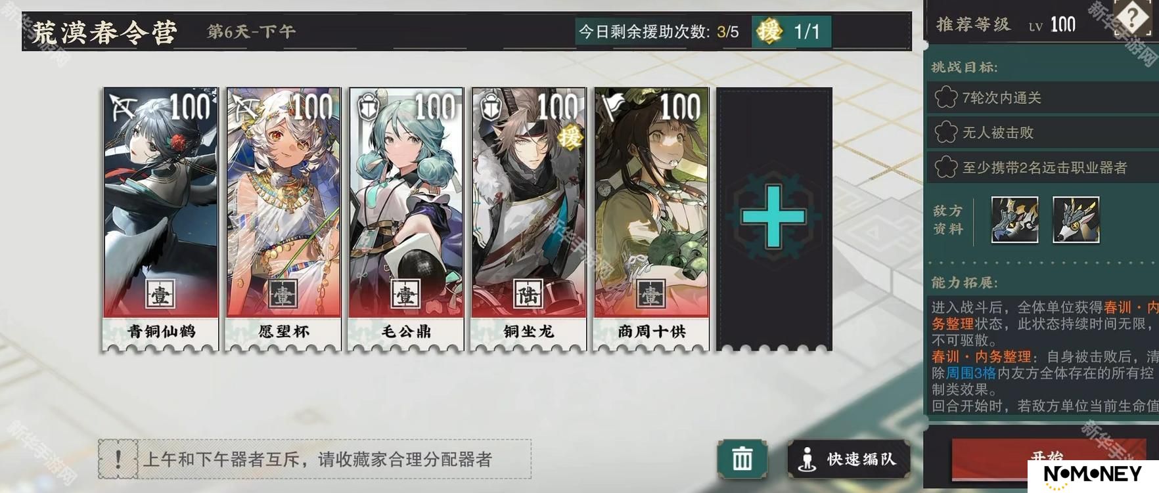Image resolution: width=1159 pixels, height=493 pixels.
Task: Select the 商周十供 character card
Action: (x=651, y=219)
